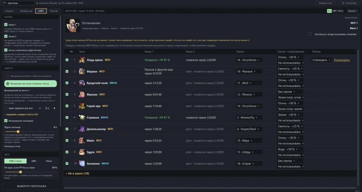362x192 pixels.
Task: Open the Прочее tab
Action: pos(54,11)
